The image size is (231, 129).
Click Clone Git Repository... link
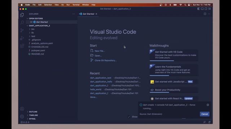(106, 61)
